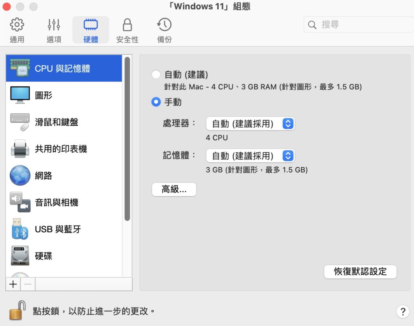Select 網路 label in hardware list
Image resolution: width=414 pixels, height=326 pixels.
[44, 176]
